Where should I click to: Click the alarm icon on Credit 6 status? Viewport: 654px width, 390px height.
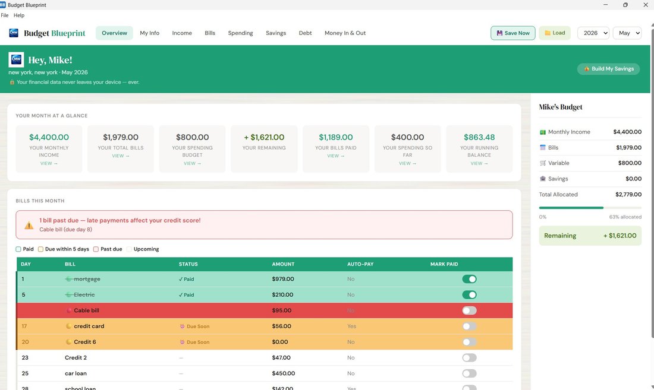tap(182, 342)
